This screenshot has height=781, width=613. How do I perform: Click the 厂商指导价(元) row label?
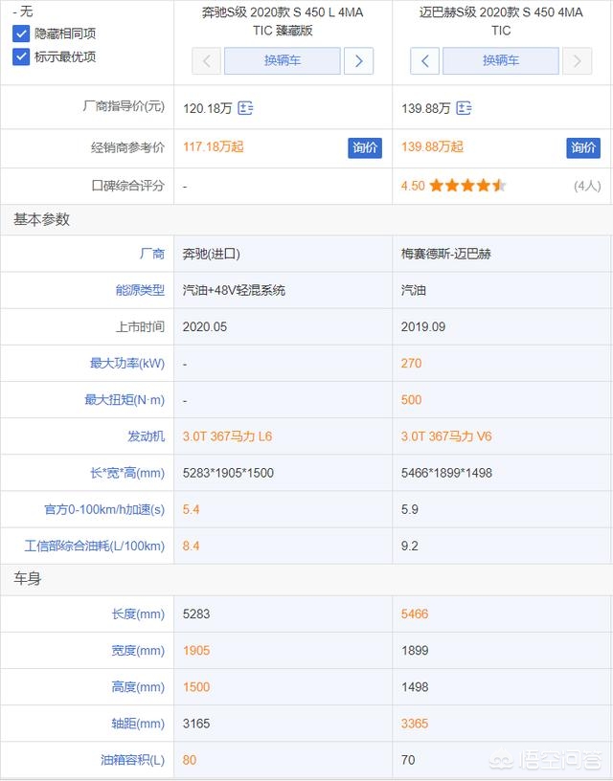[124, 106]
